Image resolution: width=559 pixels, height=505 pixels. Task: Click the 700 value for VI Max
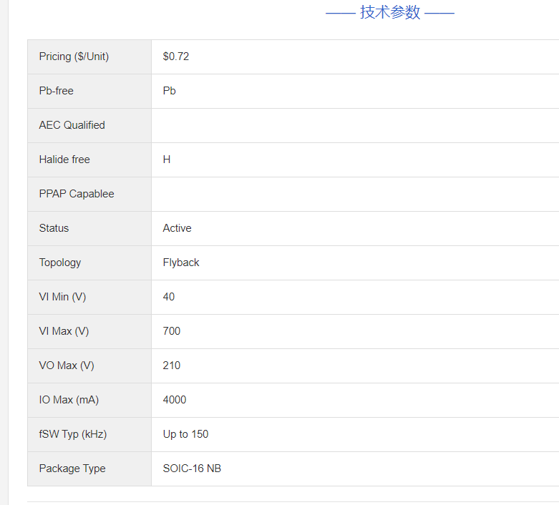172,331
